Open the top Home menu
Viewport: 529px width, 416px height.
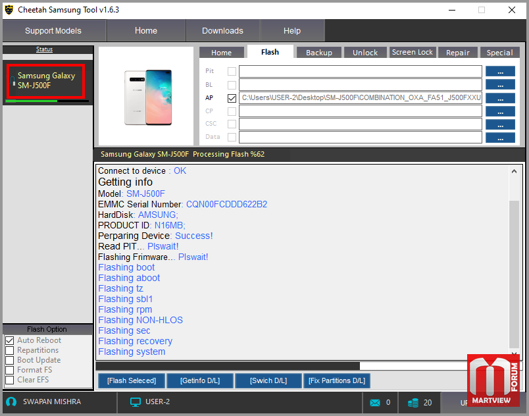pos(146,31)
